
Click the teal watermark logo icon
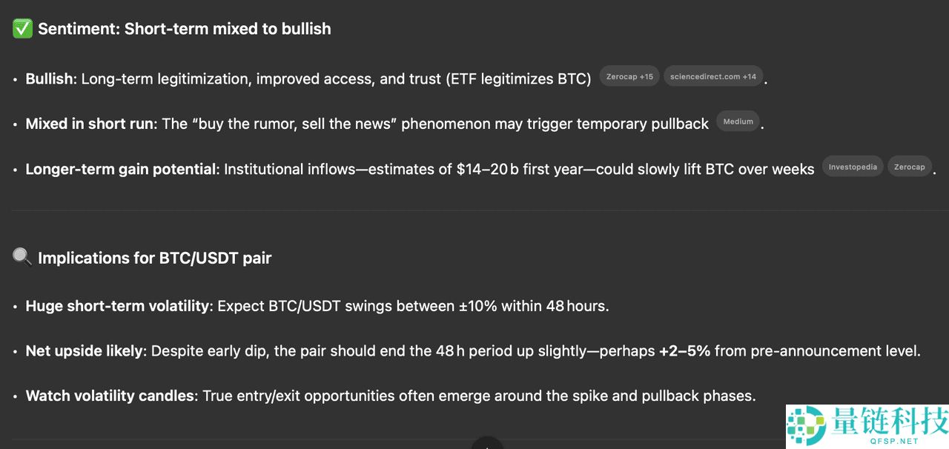(807, 427)
